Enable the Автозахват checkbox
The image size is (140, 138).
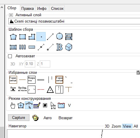pyautogui.click(x=10, y=56)
